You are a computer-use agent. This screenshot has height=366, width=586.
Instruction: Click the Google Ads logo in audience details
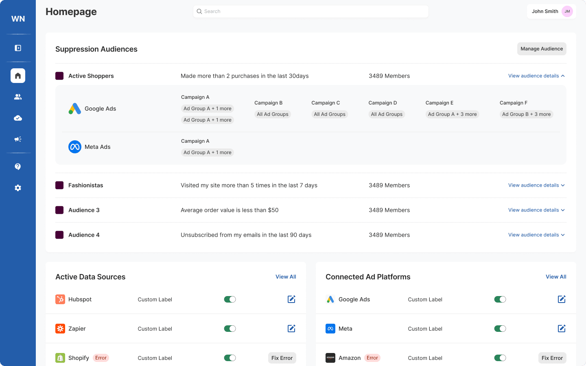(x=75, y=109)
